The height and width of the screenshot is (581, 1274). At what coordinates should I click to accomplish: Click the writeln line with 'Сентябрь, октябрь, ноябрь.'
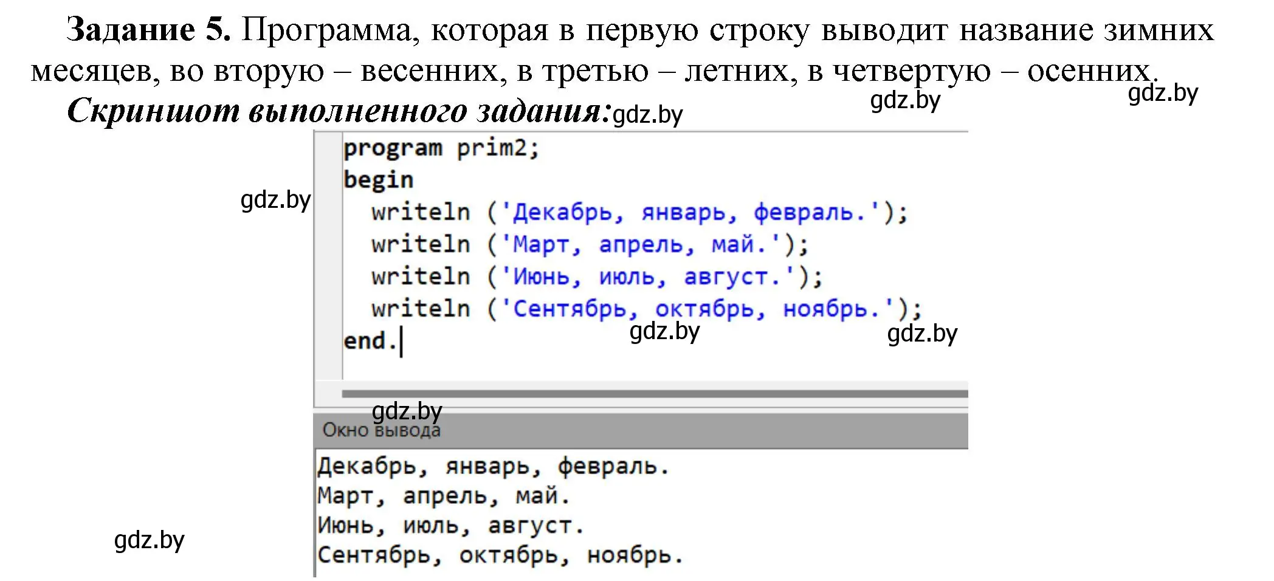point(647,309)
